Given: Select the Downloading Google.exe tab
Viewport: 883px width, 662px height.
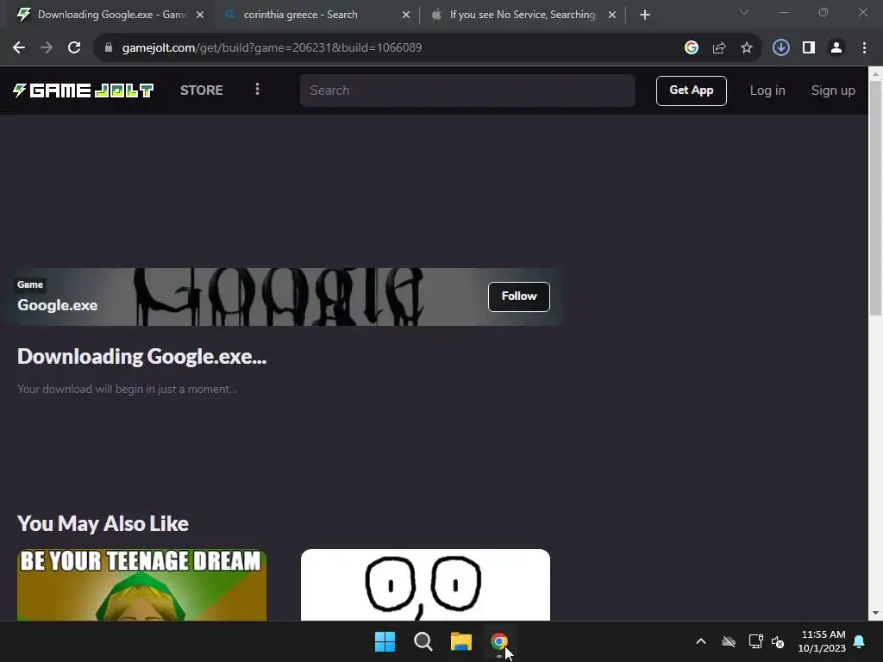Looking at the screenshot, I should [x=111, y=16].
